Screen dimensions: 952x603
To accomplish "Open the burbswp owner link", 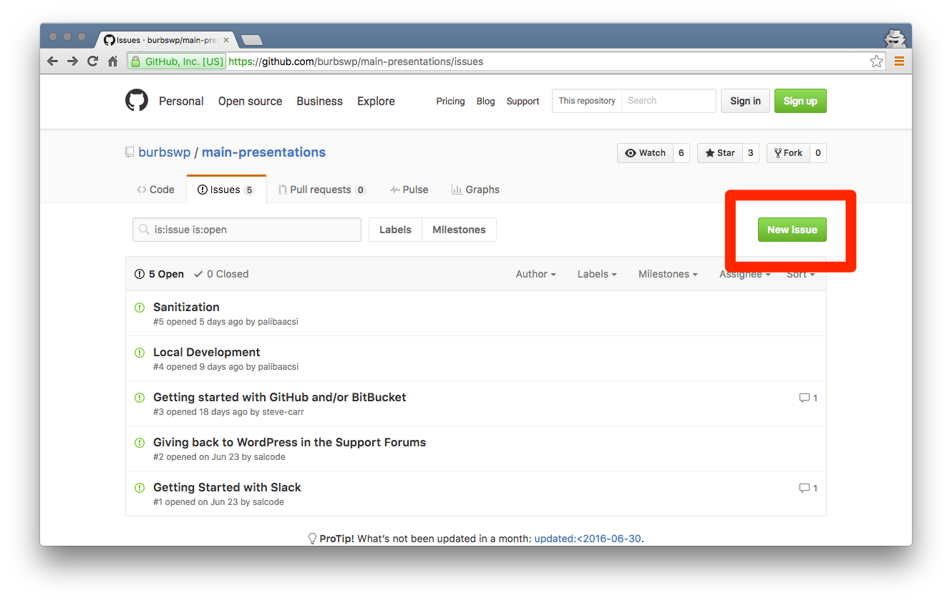I will coord(164,152).
